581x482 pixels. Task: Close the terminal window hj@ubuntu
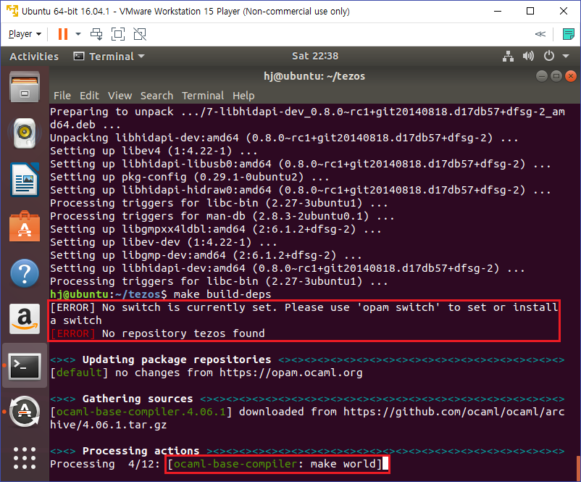tap(571, 76)
